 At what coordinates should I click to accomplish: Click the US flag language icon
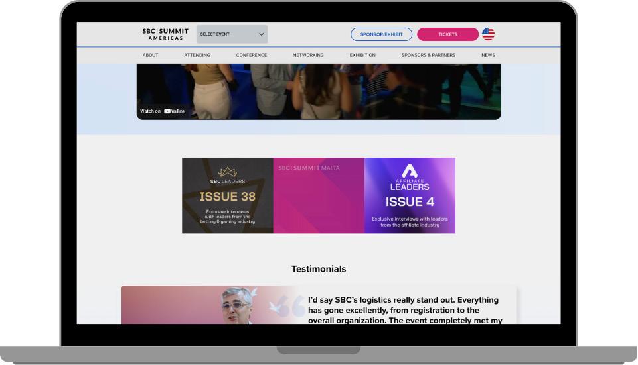point(488,34)
